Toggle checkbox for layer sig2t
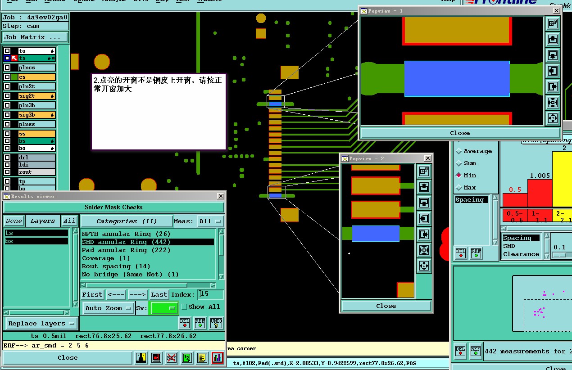This screenshot has height=370, width=572. 7,96
